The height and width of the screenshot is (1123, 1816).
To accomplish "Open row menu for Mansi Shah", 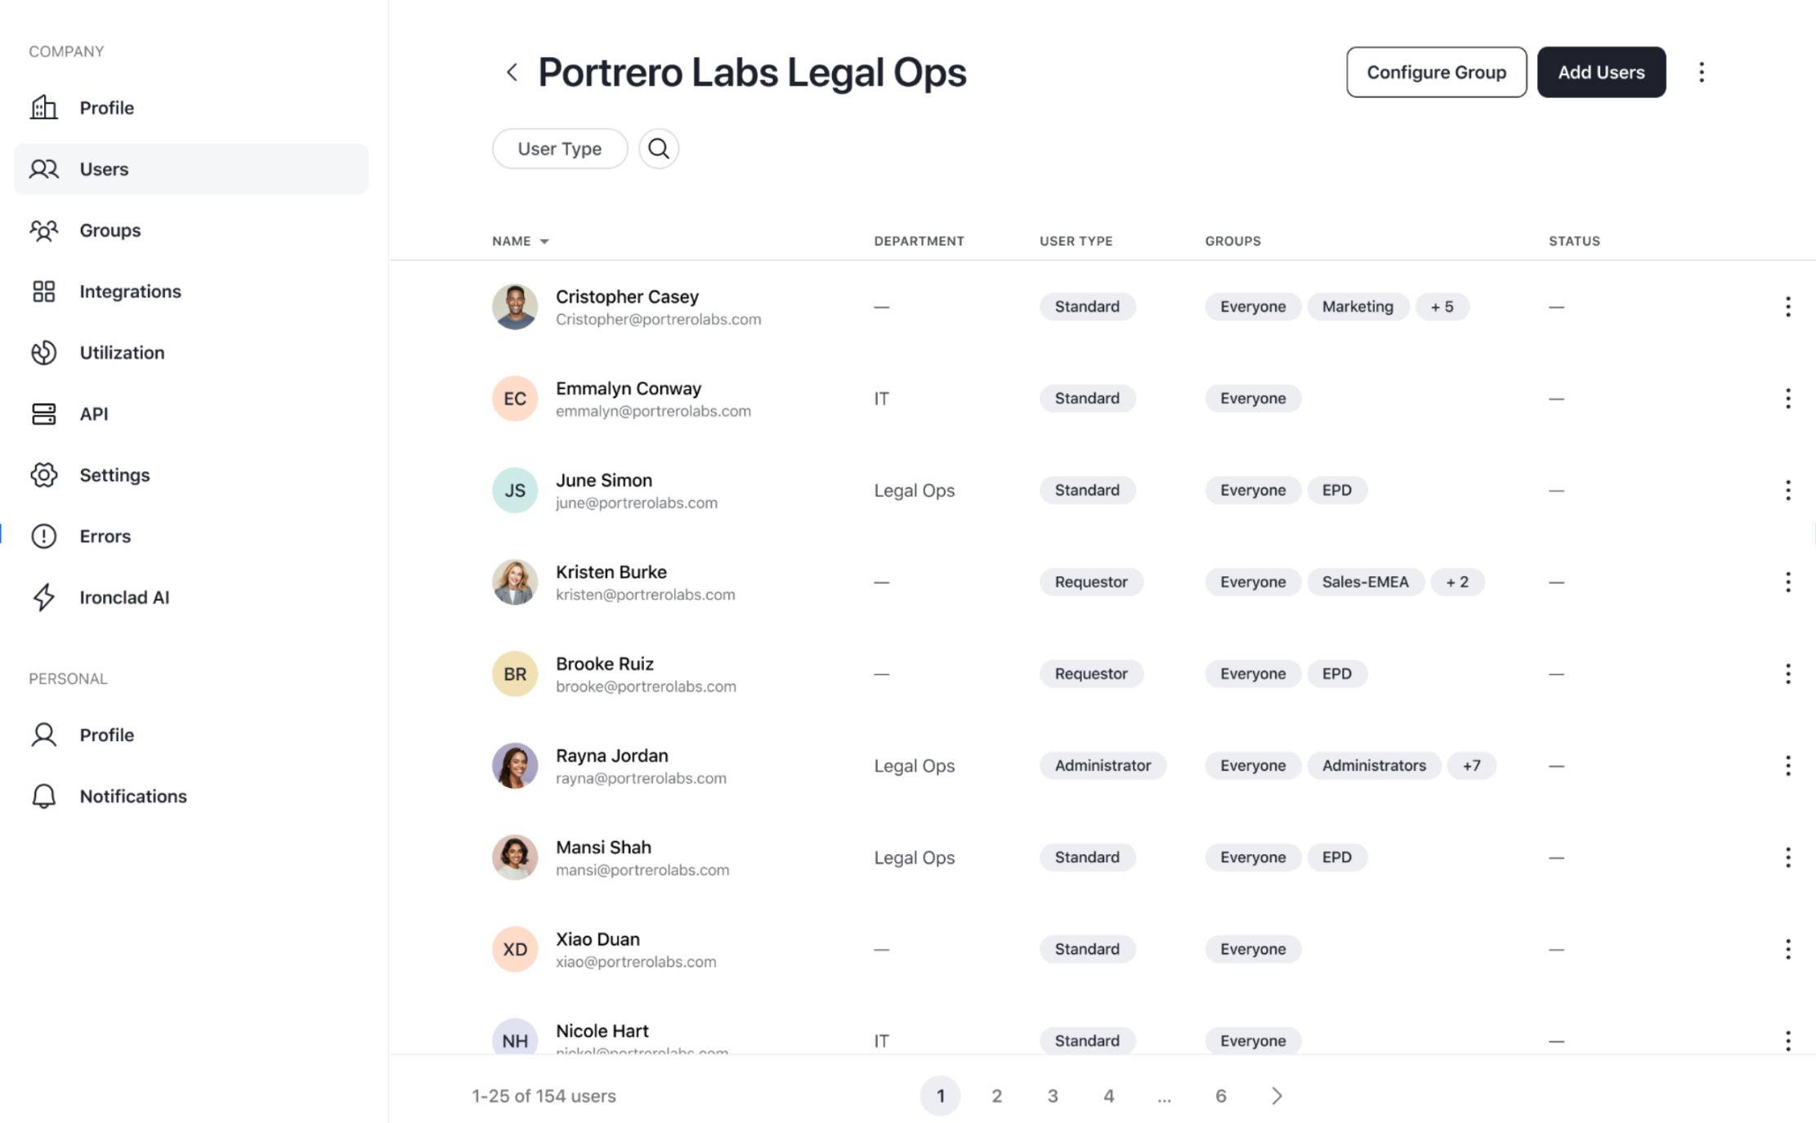I will [x=1788, y=857].
